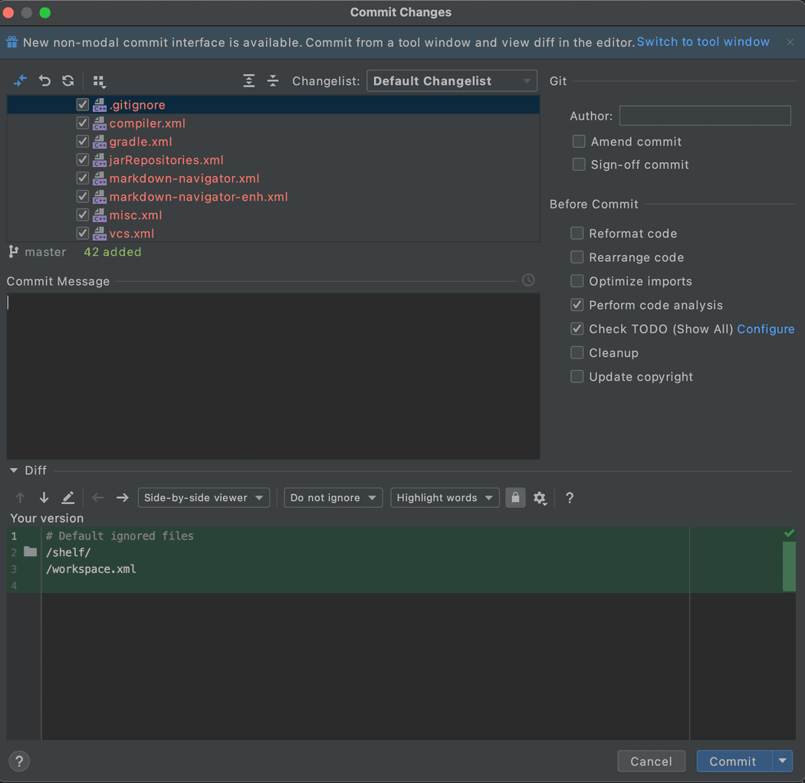This screenshot has height=783, width=805.
Task: Check the Cleanup option
Action: point(577,352)
